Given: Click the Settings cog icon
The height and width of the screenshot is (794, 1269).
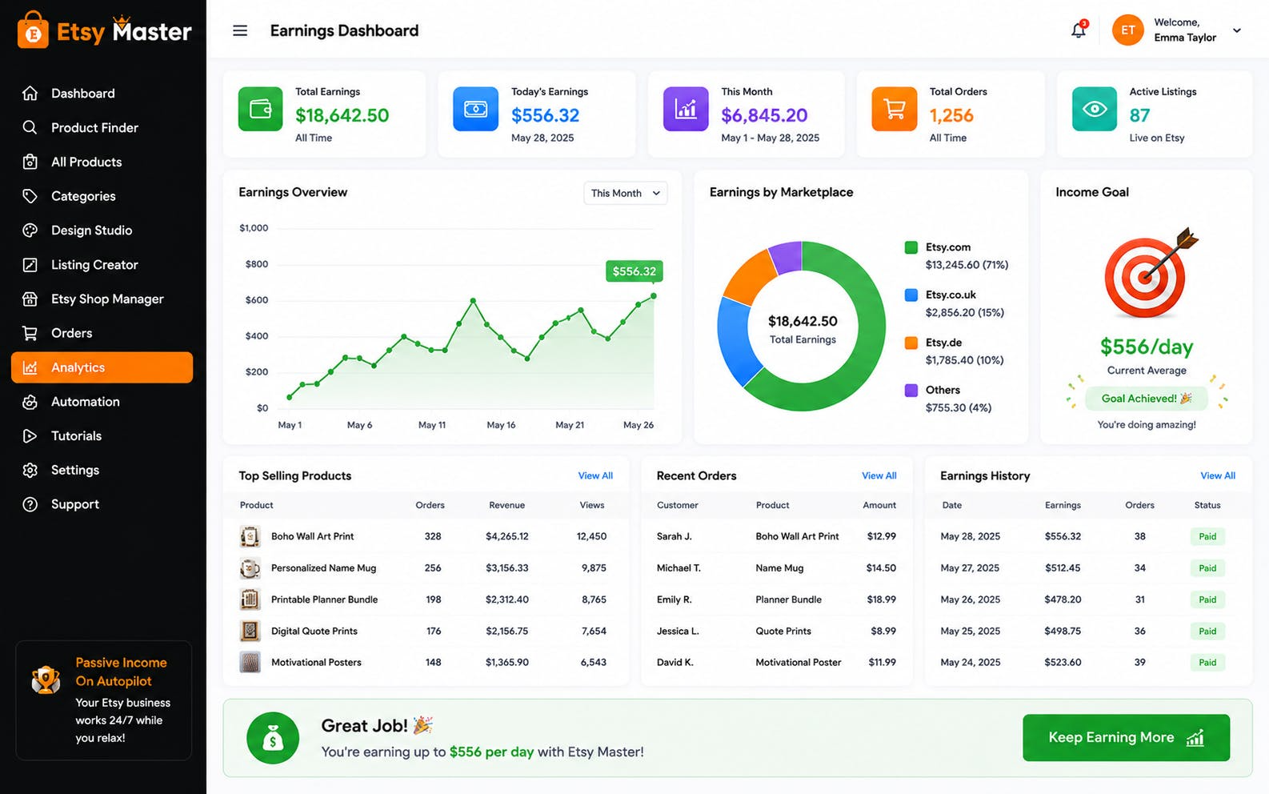Looking at the screenshot, I should [30, 470].
